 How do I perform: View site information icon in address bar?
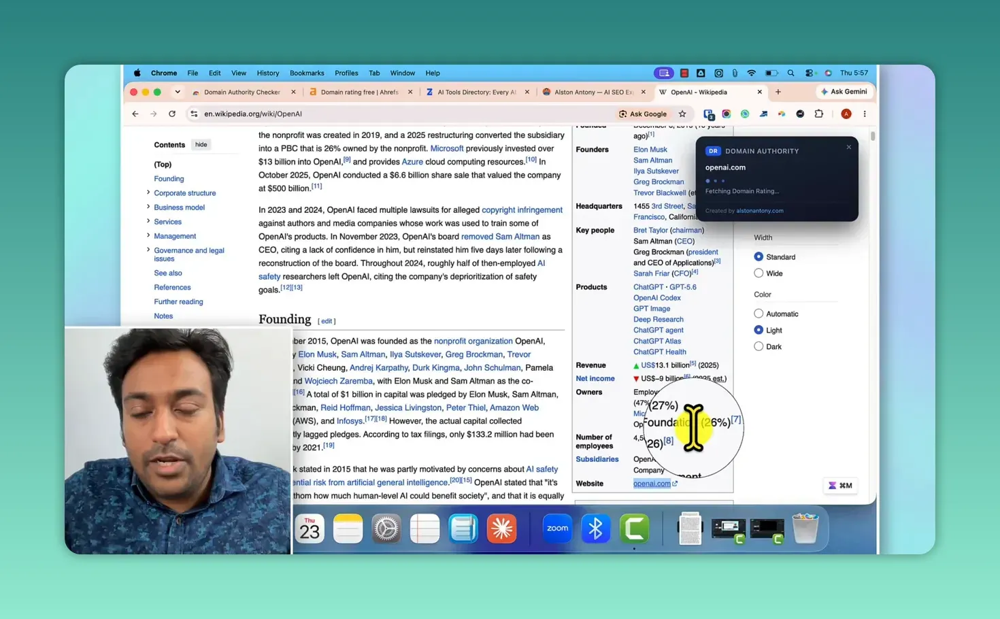[194, 114]
